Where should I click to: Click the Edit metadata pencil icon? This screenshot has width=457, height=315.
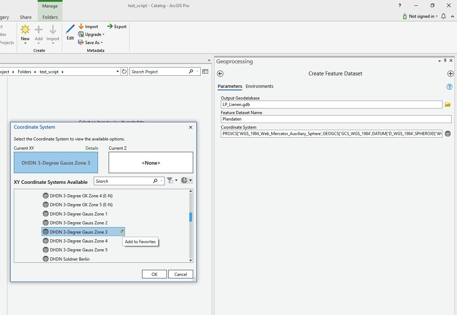click(x=70, y=29)
